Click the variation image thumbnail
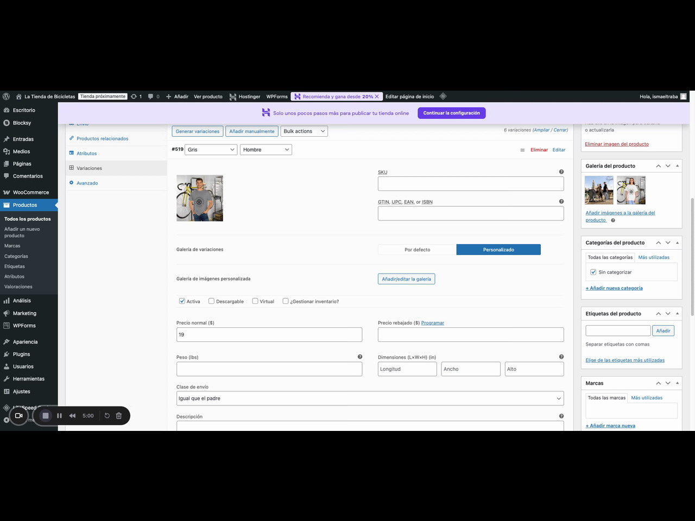Screen dimensions: 695x521 pyautogui.click(x=200, y=198)
